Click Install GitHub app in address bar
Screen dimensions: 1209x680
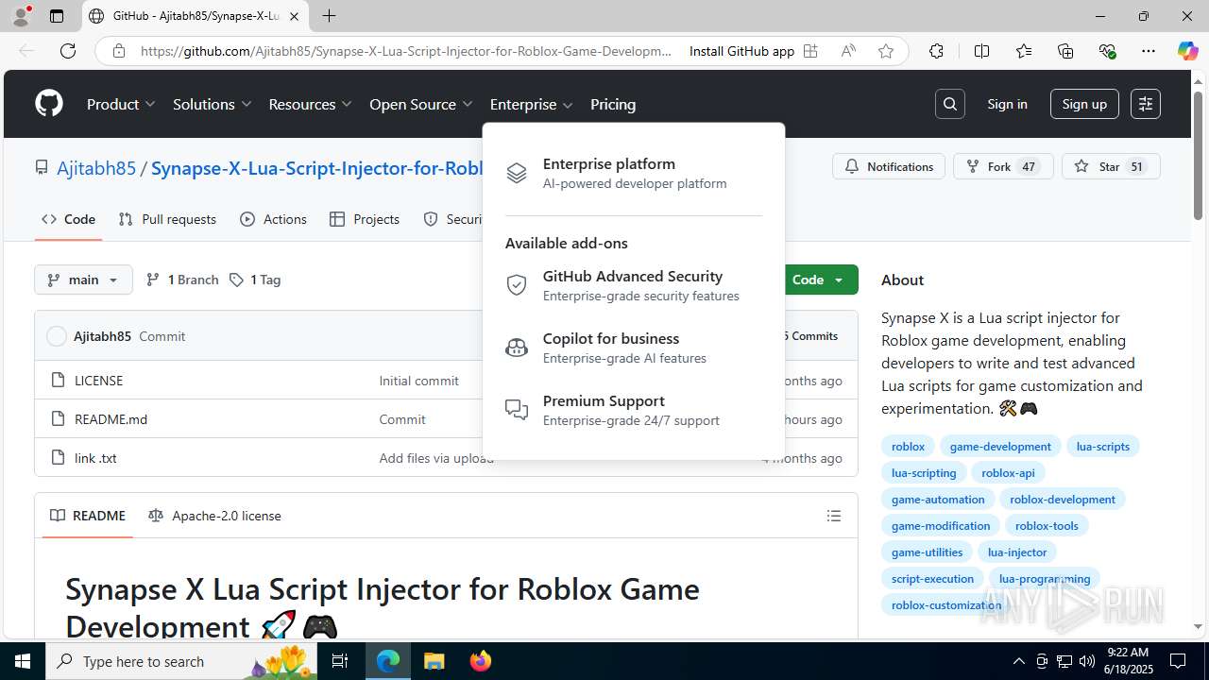tap(754, 51)
